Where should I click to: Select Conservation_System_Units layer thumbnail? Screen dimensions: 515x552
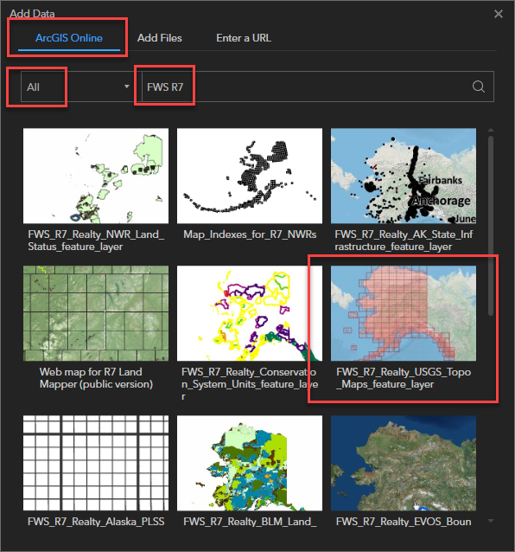click(250, 313)
